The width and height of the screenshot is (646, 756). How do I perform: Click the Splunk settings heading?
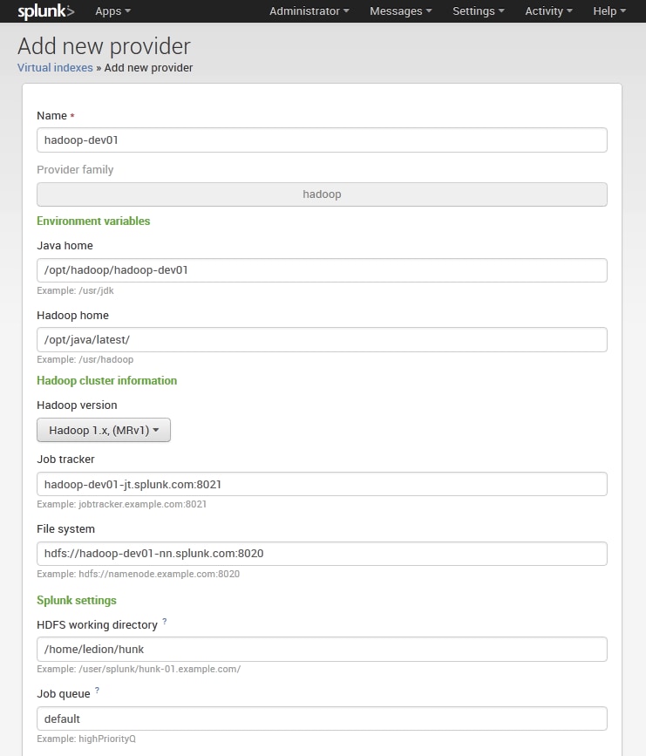point(77,600)
